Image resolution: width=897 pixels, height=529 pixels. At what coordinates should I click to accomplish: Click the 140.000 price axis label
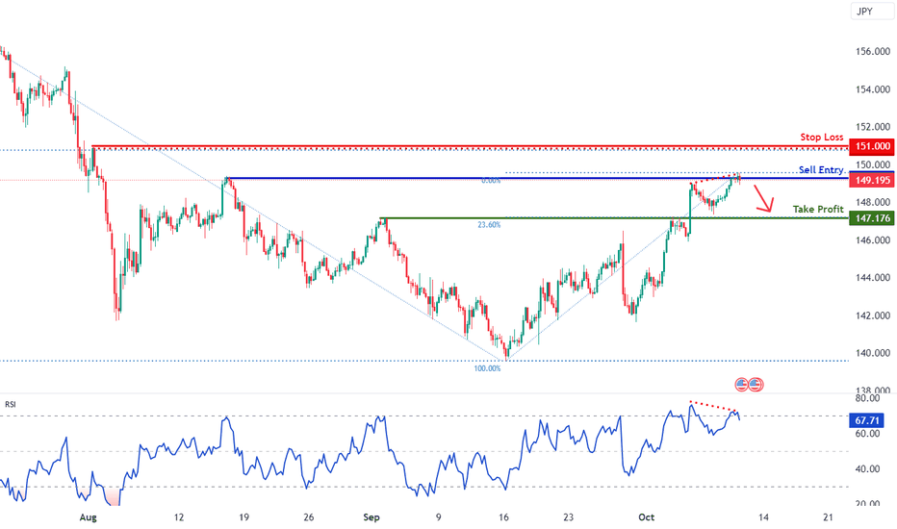[x=872, y=353]
